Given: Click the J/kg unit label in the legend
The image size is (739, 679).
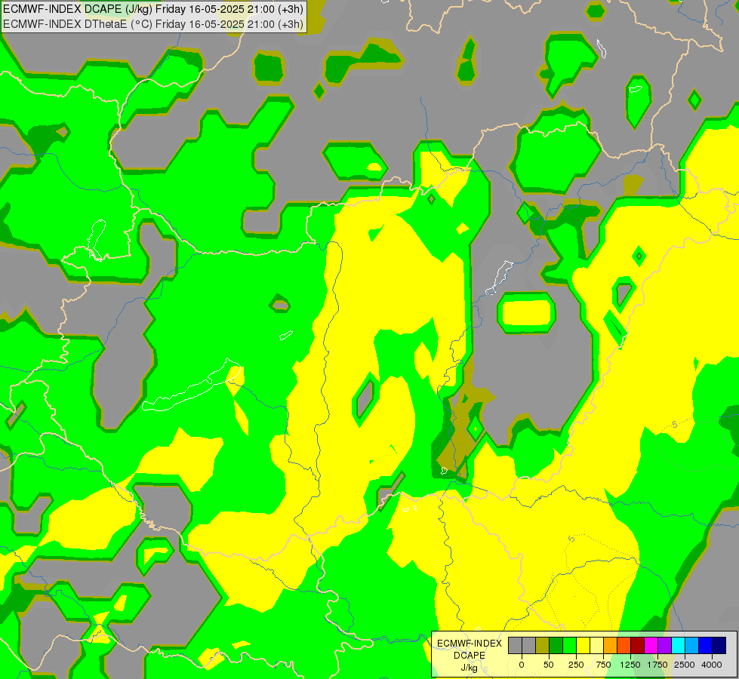Looking at the screenshot, I should tap(470, 668).
